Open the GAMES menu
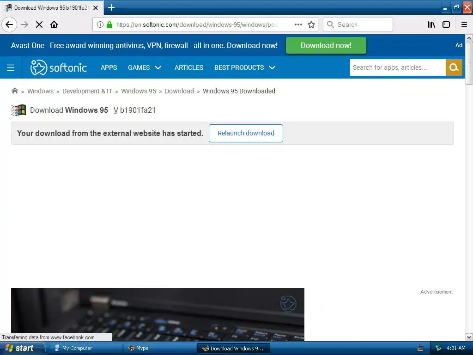The height and width of the screenshot is (355, 473). (139, 67)
